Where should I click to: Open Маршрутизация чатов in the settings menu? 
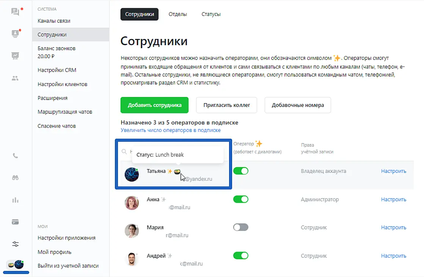pos(65,112)
